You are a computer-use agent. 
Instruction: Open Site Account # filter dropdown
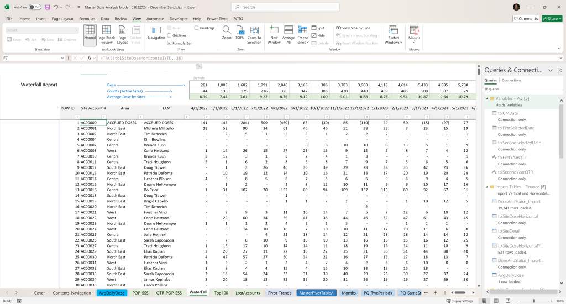103,117
